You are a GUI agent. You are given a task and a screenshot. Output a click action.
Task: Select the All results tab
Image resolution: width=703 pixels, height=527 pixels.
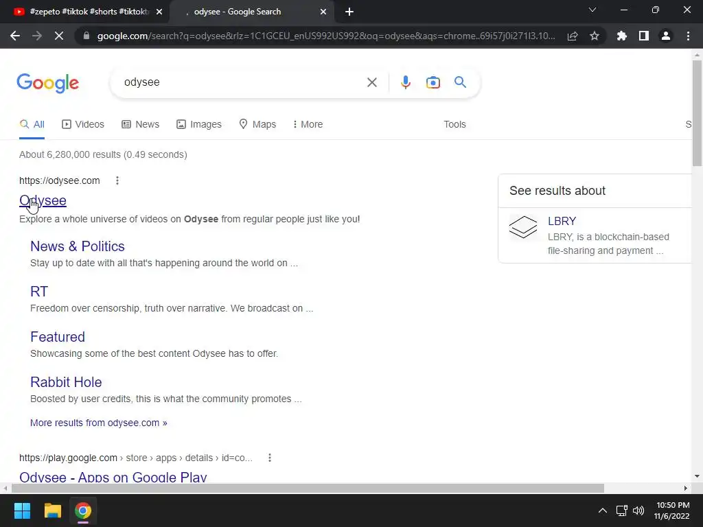click(x=32, y=124)
